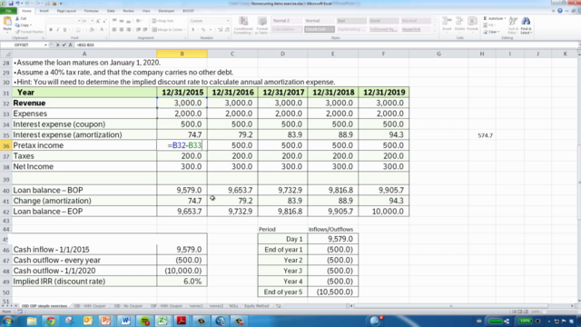Click the Undo arrow icon
This screenshot has height=327, width=581.
point(17,4)
